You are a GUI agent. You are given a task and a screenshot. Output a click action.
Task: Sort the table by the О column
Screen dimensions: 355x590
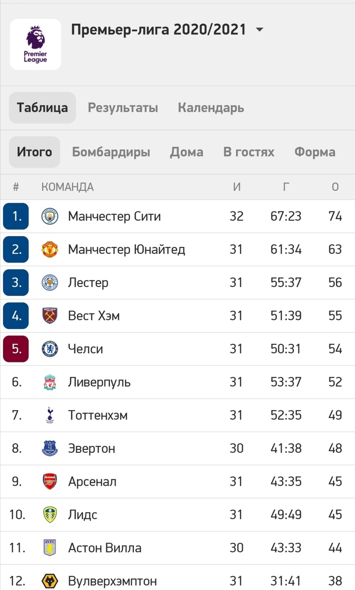[335, 187]
